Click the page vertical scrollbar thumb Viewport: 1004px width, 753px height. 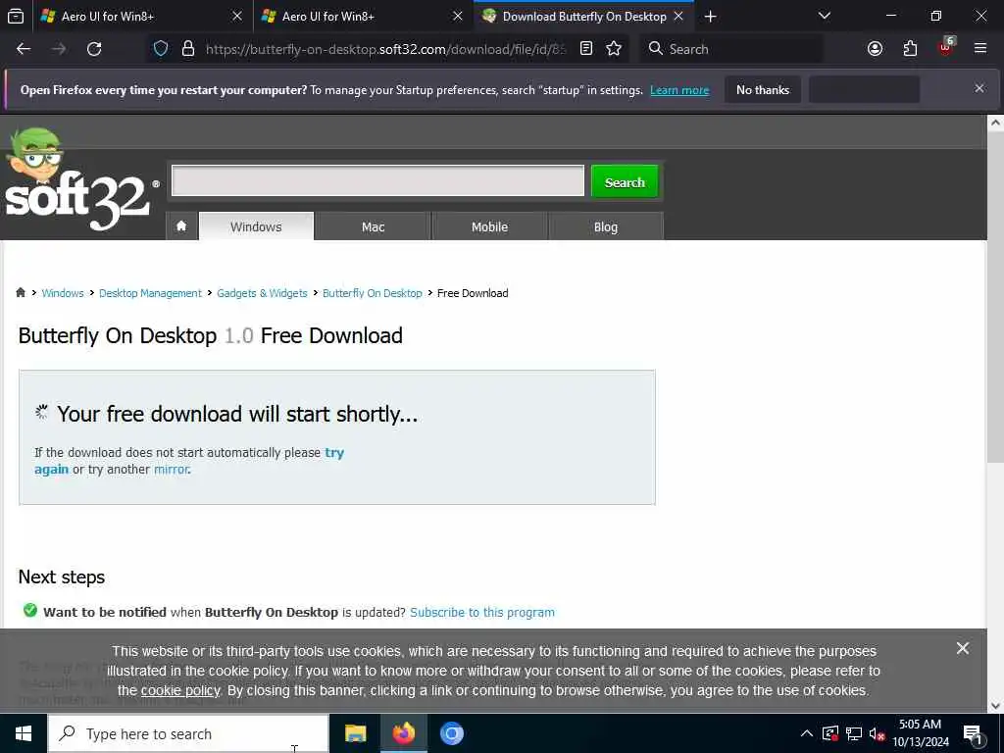[x=995, y=298]
